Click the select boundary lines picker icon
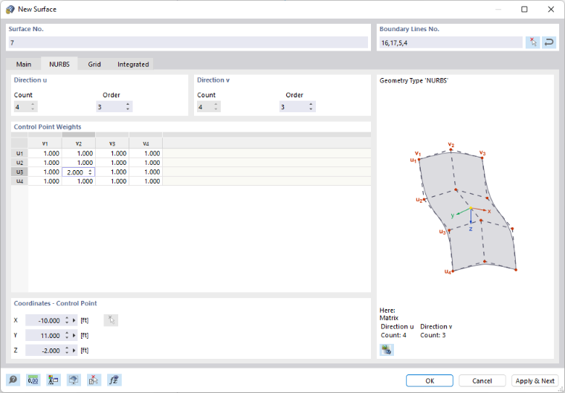The image size is (565, 393). [533, 42]
